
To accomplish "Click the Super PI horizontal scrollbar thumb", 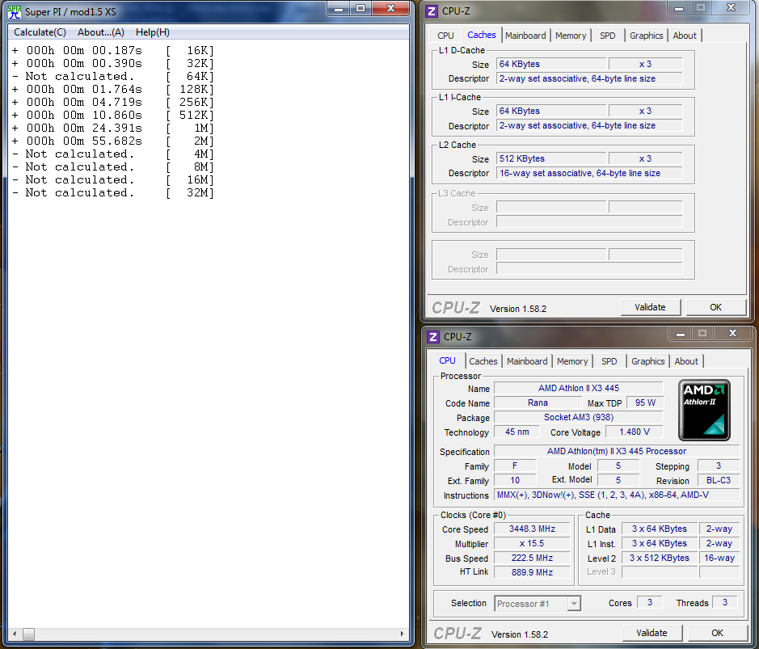I will [28, 634].
